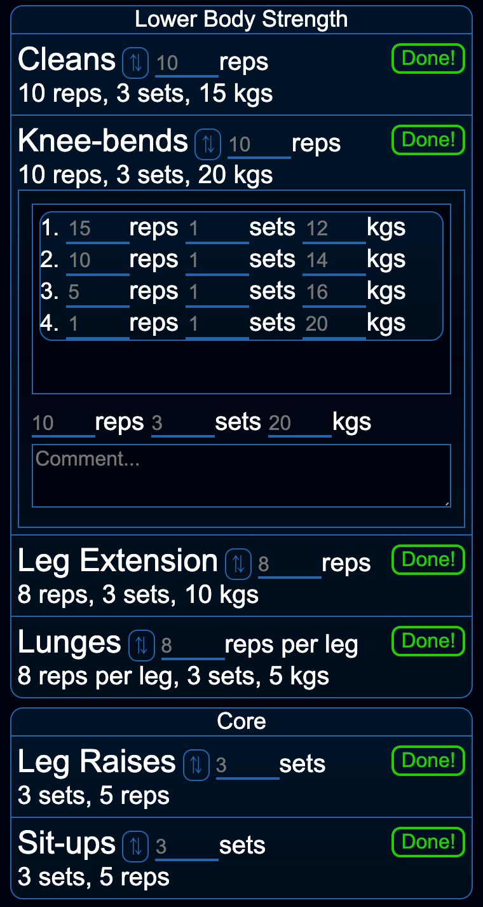
Task: Click the swap icon beside Knee-bends
Action: pyautogui.click(x=208, y=144)
